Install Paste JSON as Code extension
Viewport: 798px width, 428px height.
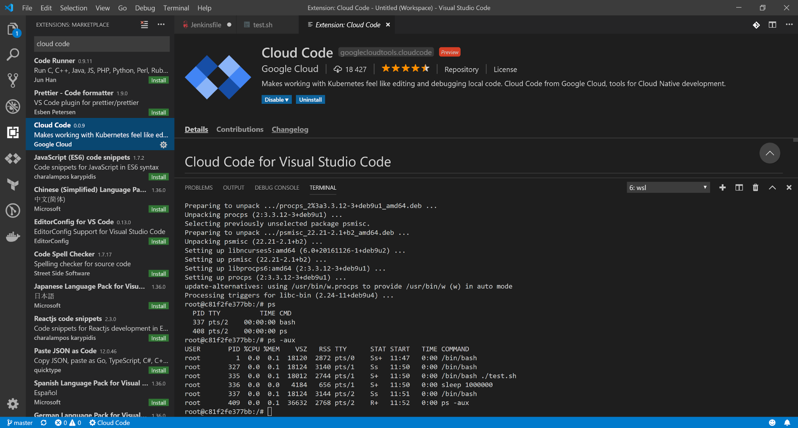click(158, 370)
